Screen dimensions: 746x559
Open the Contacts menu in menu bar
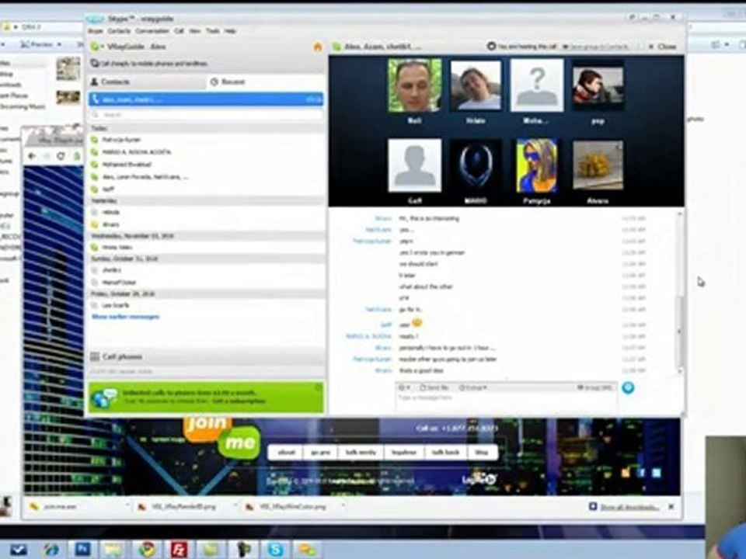tap(119, 31)
